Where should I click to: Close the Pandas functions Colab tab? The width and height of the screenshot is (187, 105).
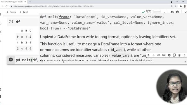[x=25, y=2]
